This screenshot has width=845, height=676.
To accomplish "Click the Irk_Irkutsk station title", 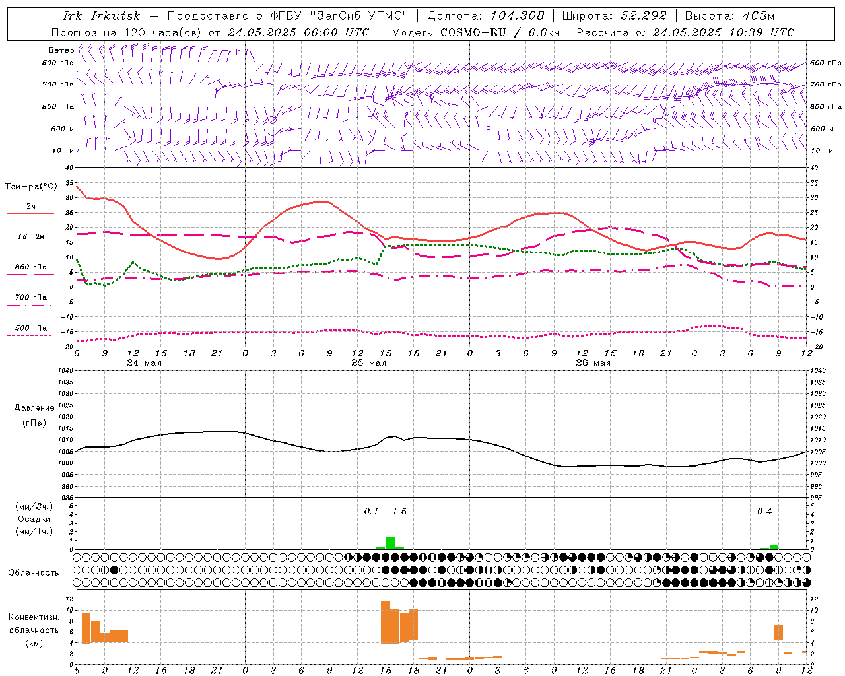I will (x=101, y=16).
